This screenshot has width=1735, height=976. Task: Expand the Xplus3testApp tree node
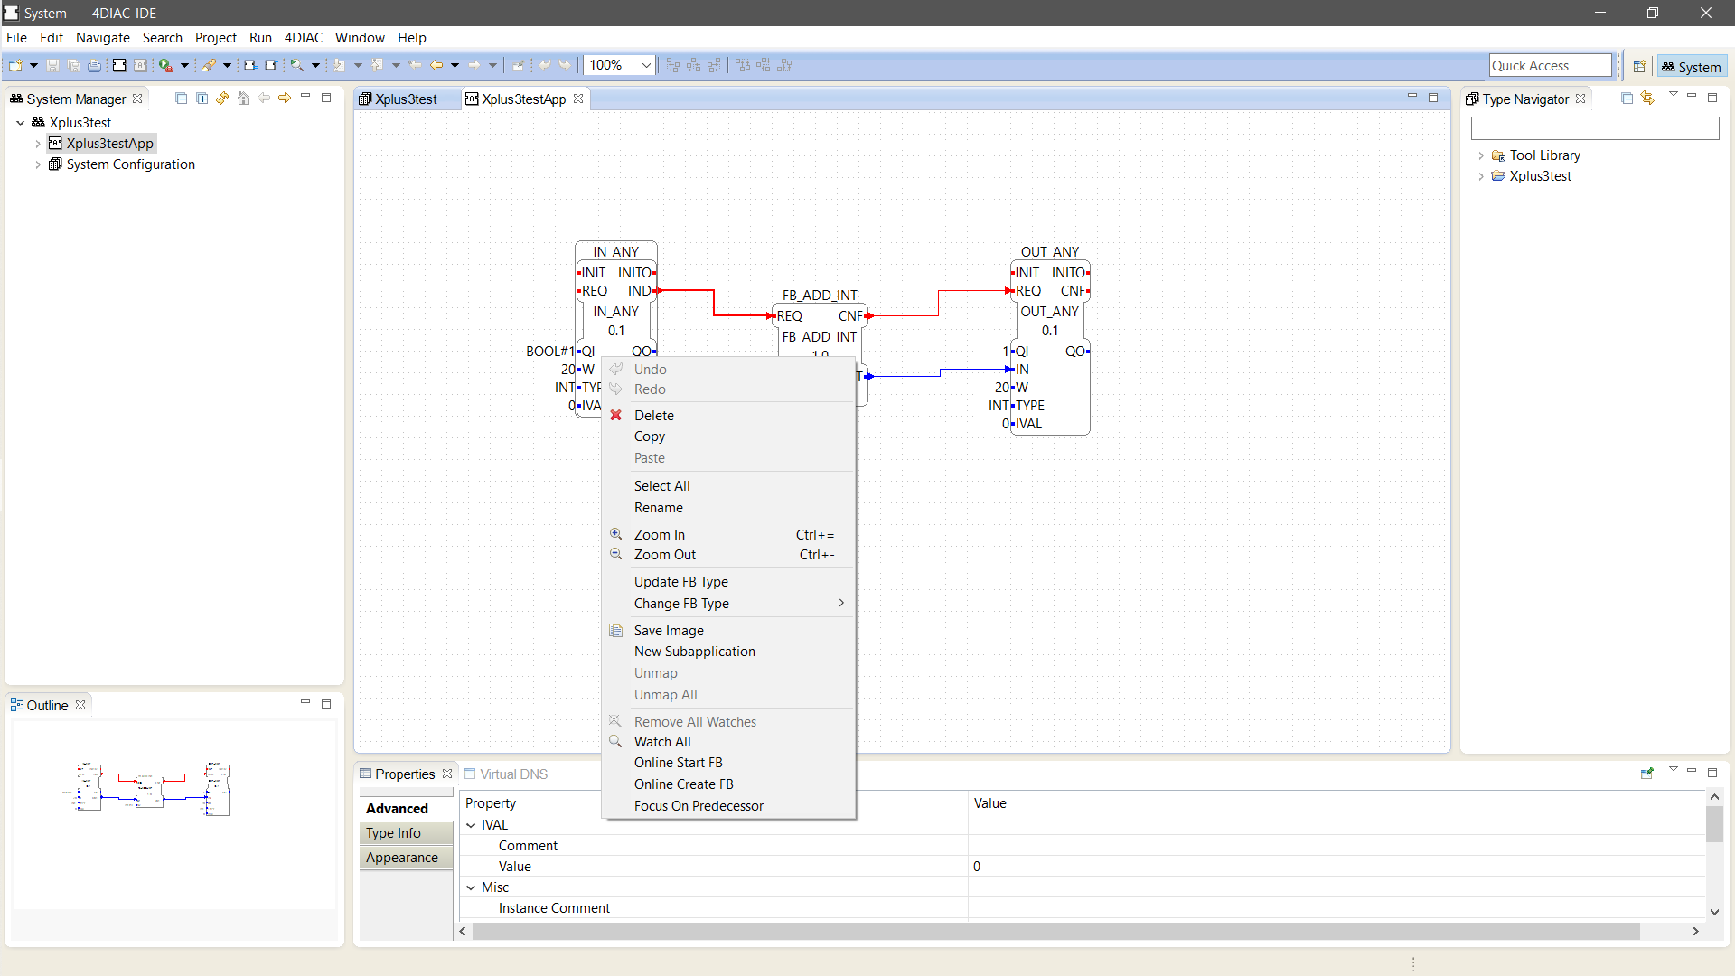pyautogui.click(x=38, y=144)
